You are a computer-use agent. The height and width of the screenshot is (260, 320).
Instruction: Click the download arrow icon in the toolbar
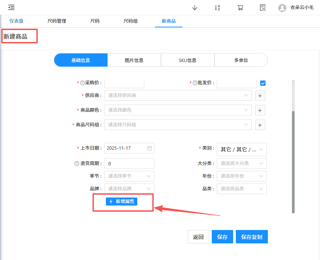(x=194, y=7)
